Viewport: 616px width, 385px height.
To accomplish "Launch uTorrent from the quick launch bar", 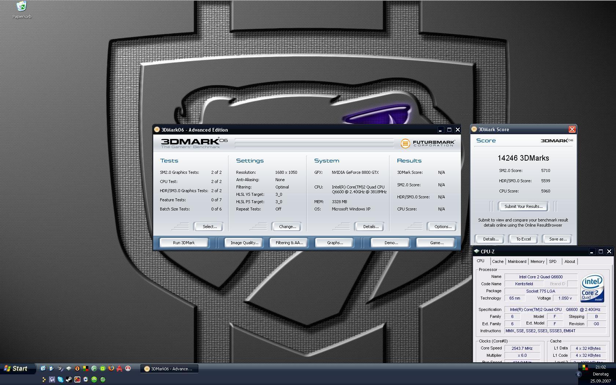I will [x=94, y=368].
